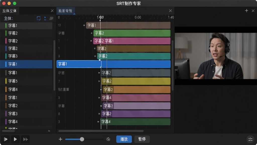
Task: Click the subtitle list horizontal scrollbar
Action: tap(8, 131)
